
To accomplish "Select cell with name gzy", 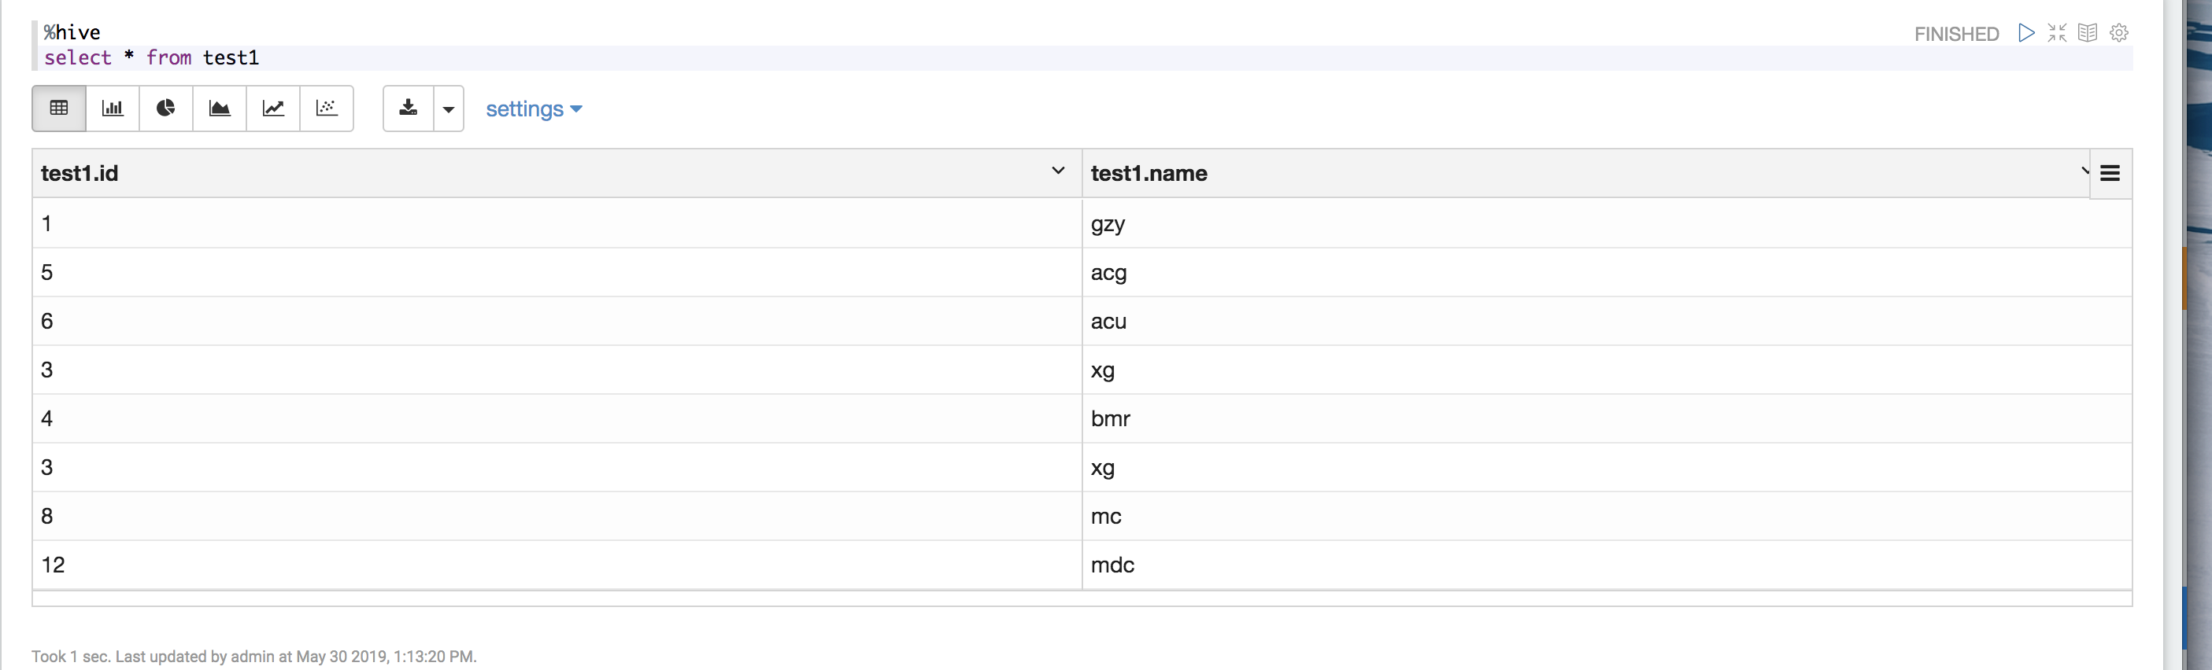I will 1607,223.
